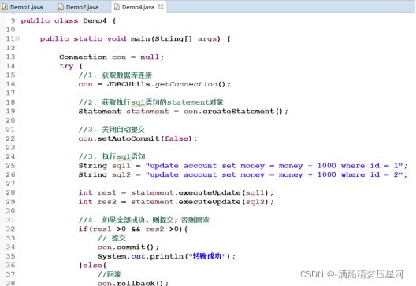Click line number 13 in the gutter
Image resolution: width=416 pixels, height=286 pixels.
pyautogui.click(x=10, y=57)
